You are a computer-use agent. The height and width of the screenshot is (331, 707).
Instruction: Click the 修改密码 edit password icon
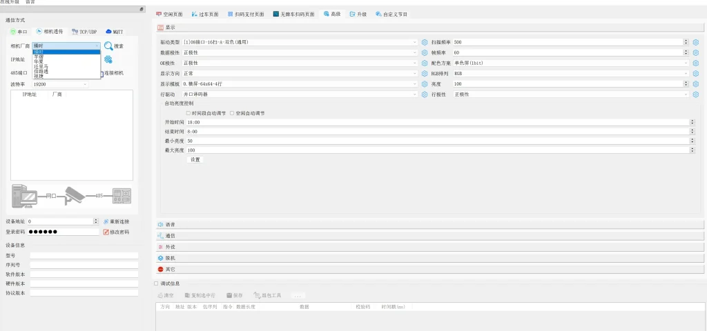[x=106, y=232]
